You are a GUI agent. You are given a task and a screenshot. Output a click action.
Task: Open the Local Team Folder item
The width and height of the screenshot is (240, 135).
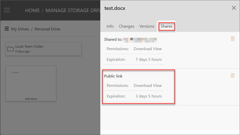[44, 49]
